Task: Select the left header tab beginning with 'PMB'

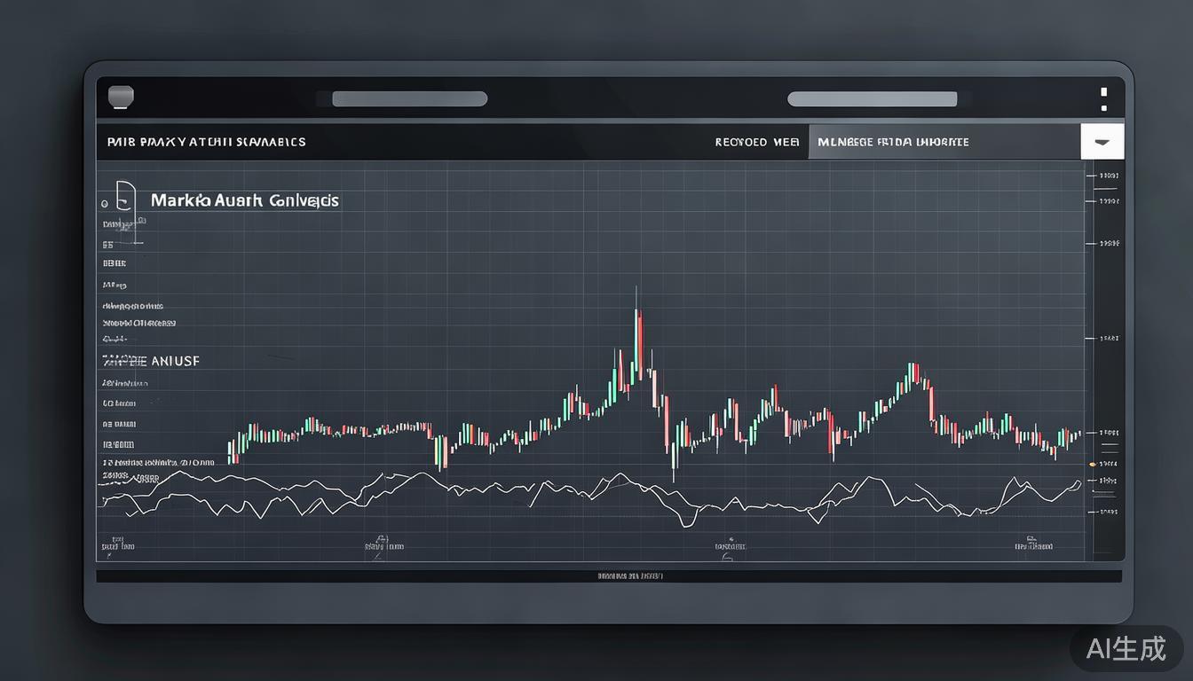Action: (206, 142)
